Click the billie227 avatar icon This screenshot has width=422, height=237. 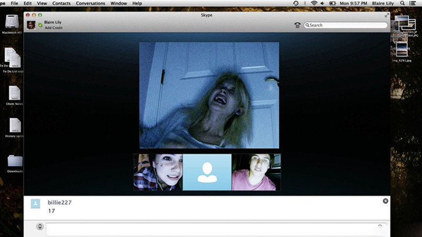[35, 204]
